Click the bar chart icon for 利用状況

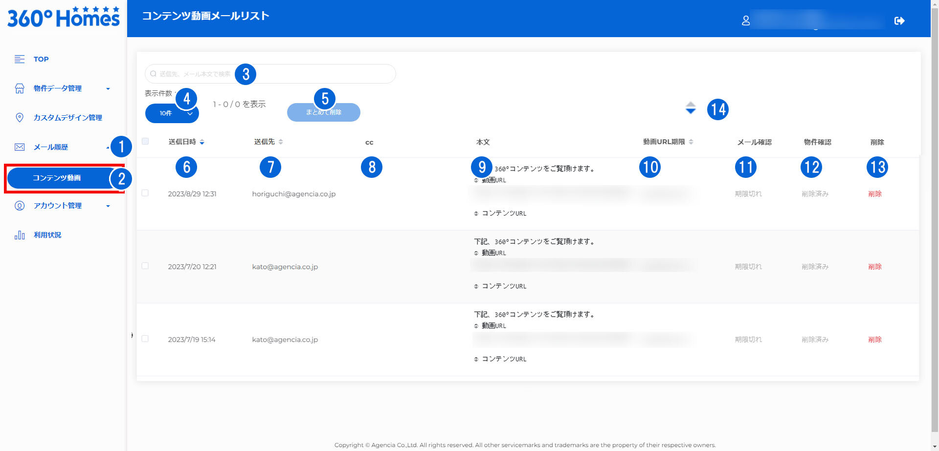tap(20, 235)
